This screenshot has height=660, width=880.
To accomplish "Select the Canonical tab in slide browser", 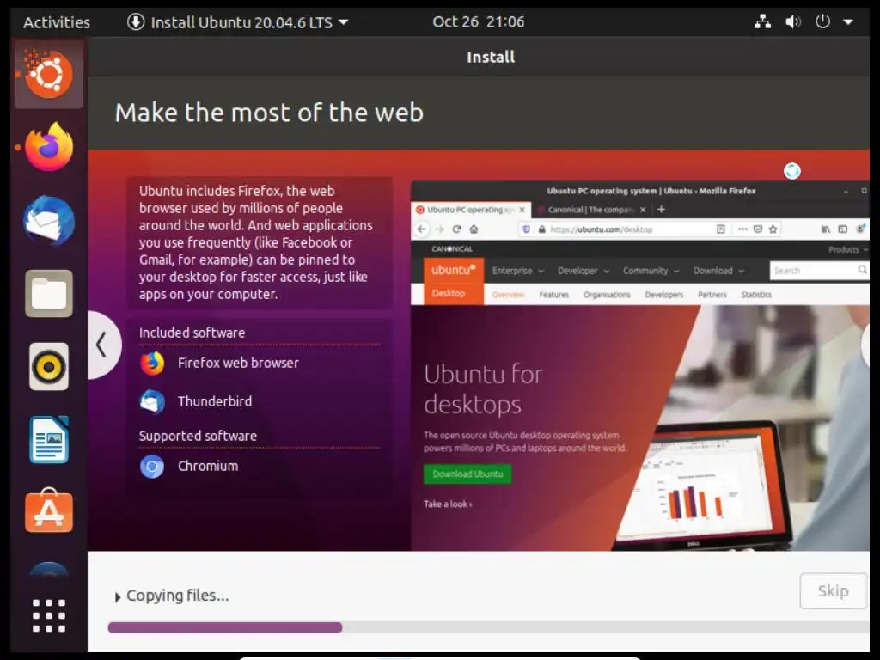I will (591, 210).
